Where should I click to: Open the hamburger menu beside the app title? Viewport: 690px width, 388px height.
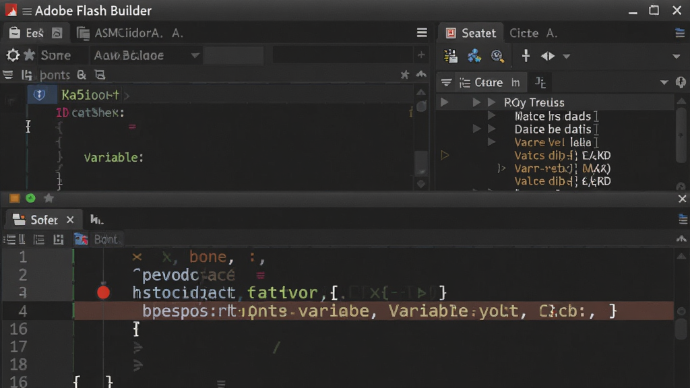27,11
